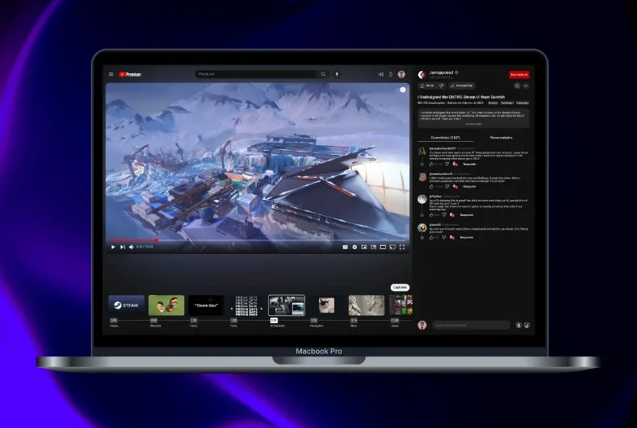Click the Capítulos chapters pill button
The width and height of the screenshot is (637, 428).
point(400,287)
